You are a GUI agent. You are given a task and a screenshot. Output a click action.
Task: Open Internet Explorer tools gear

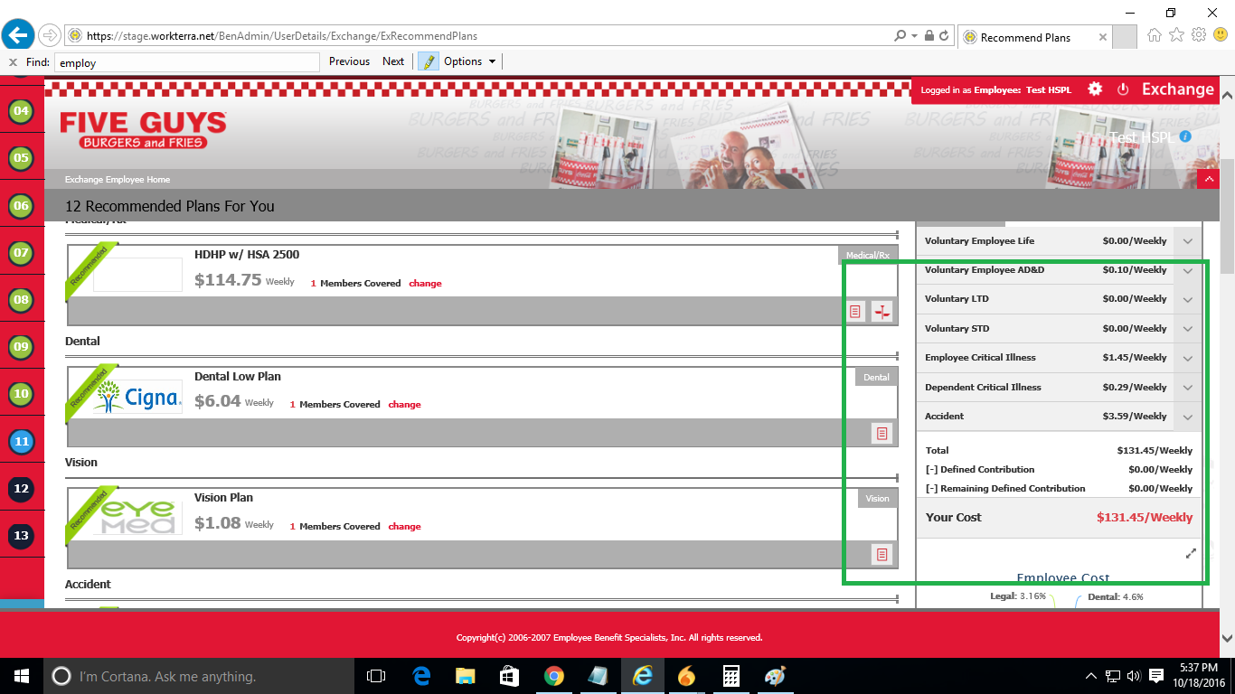(x=1199, y=35)
